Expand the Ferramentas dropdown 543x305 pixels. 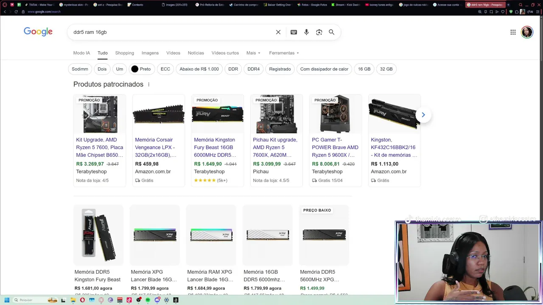pyautogui.click(x=284, y=53)
